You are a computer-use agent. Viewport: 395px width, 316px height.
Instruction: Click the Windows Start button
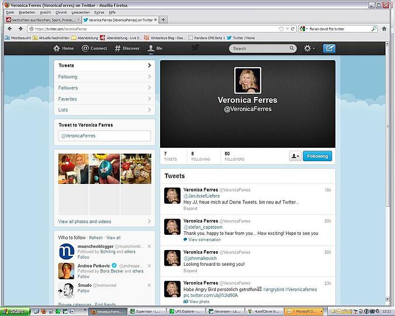[x=15, y=311]
